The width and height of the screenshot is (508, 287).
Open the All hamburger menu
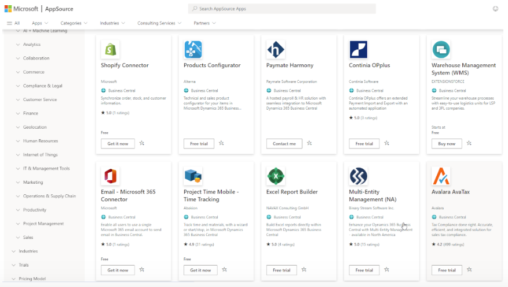13,23
